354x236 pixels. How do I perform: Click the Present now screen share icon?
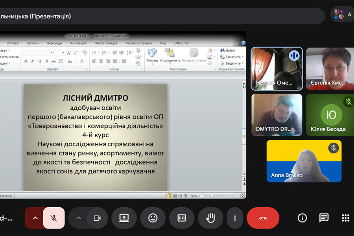tap(124, 218)
